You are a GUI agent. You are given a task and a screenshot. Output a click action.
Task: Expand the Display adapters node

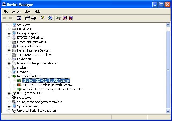[x=9, y=33]
